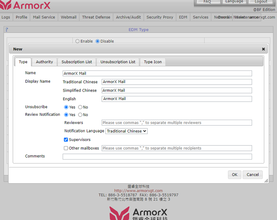The height and width of the screenshot is (220, 277).
Task: Select No for Review Notification
Action: 80,115
